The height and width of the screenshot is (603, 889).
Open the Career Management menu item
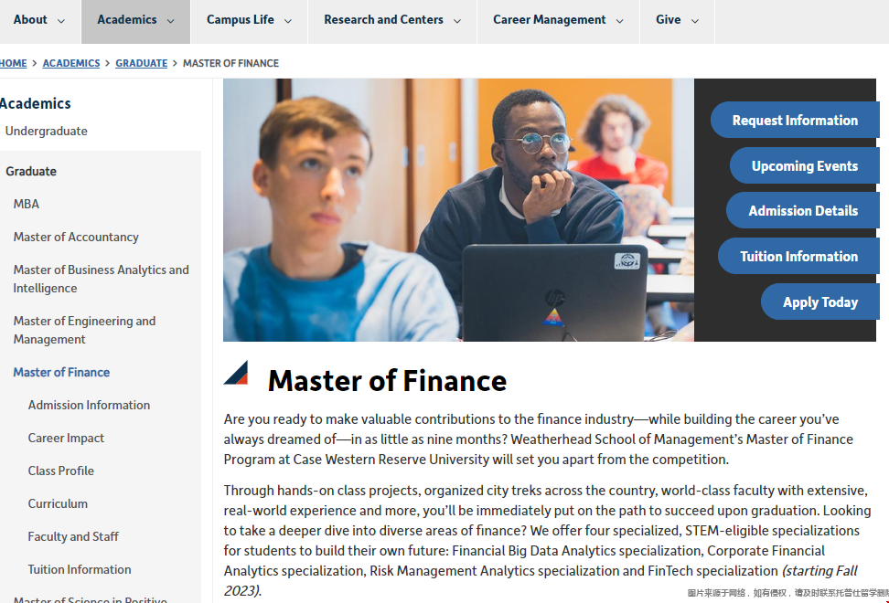point(550,20)
